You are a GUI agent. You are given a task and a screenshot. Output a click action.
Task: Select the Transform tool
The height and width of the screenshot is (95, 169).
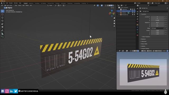[x=2, y=27]
